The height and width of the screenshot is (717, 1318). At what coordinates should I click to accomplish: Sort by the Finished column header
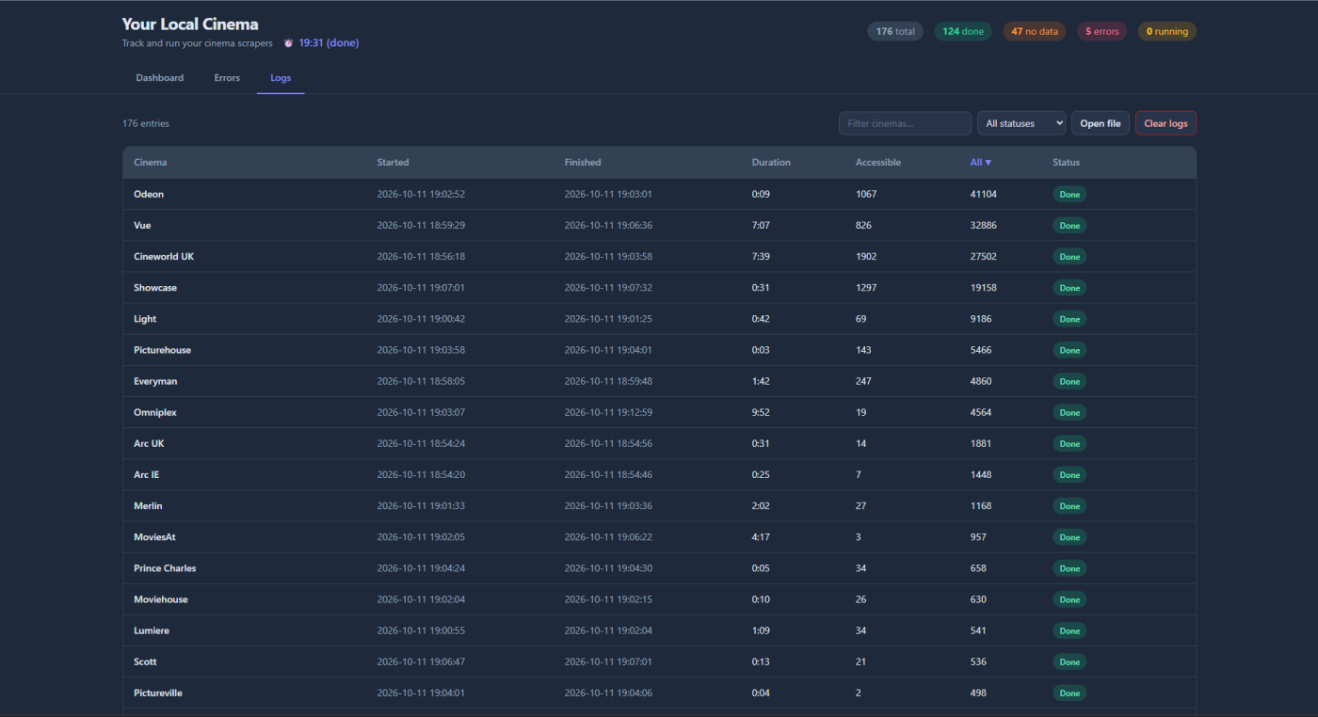(x=583, y=163)
